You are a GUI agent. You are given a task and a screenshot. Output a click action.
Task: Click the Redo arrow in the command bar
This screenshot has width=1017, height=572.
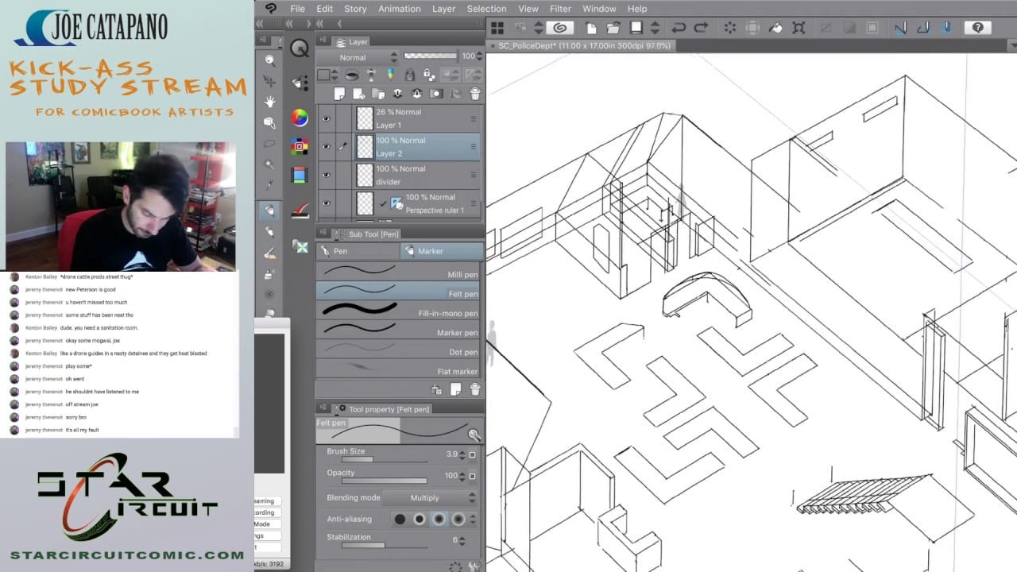coord(701,28)
